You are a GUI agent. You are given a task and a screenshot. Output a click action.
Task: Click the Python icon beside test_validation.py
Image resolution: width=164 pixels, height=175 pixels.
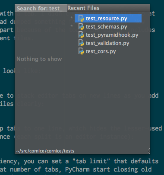[81, 43]
